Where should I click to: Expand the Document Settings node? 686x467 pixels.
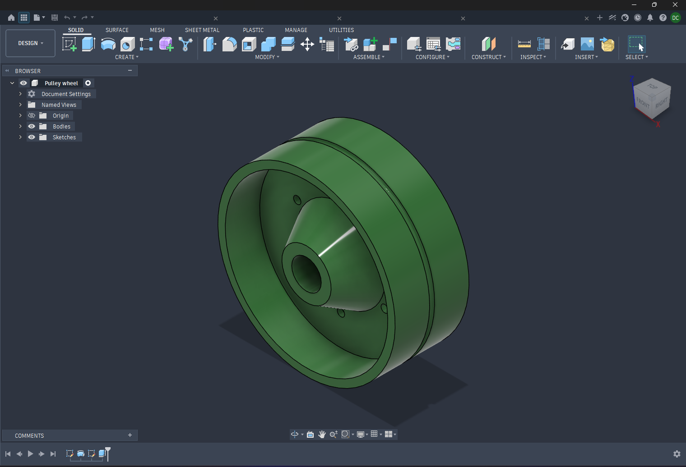click(20, 94)
